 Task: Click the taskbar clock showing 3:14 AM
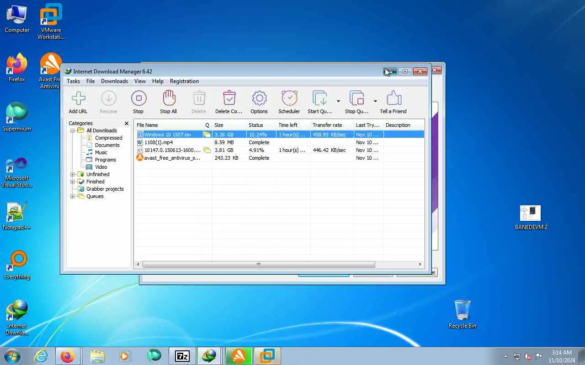562,356
